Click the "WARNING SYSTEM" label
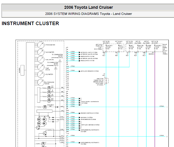 point(86,118)
